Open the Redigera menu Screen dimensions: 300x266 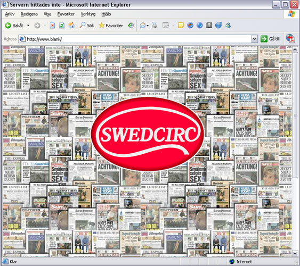(29, 14)
